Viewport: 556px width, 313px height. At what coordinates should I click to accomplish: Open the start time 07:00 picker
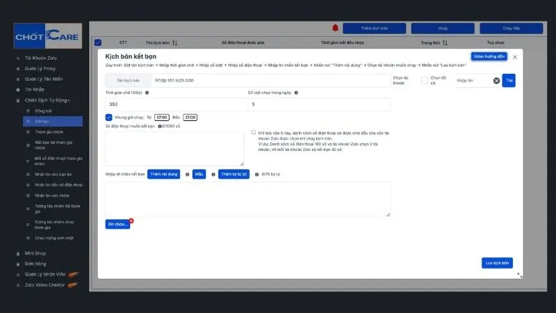(x=162, y=118)
